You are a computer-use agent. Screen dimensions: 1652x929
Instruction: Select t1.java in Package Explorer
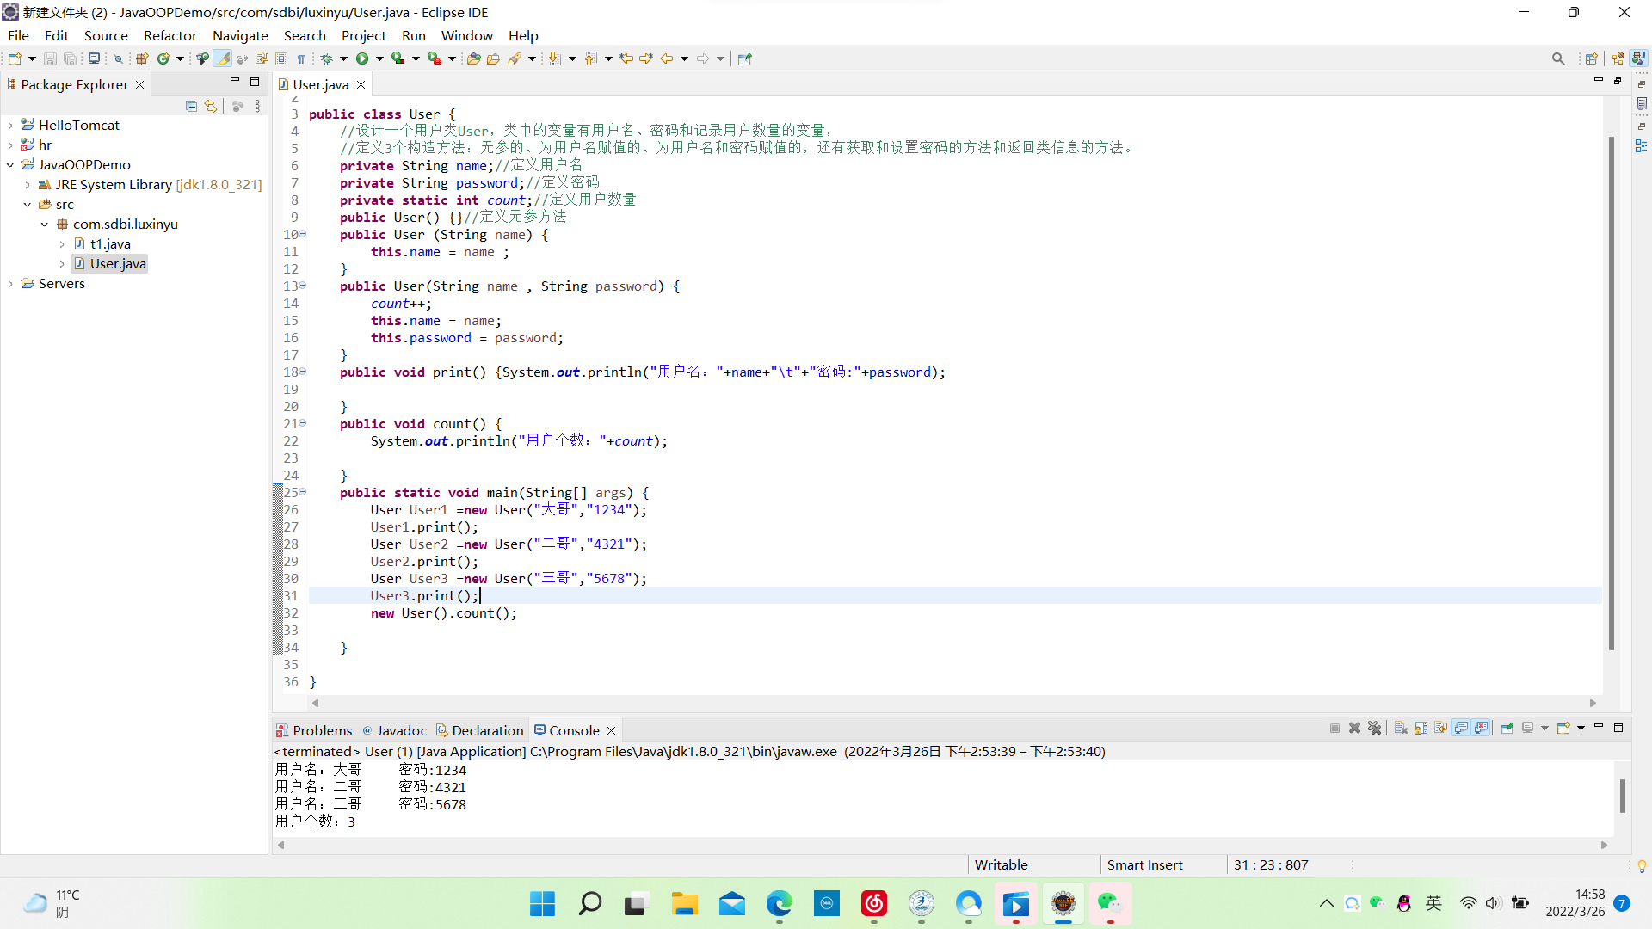click(110, 244)
